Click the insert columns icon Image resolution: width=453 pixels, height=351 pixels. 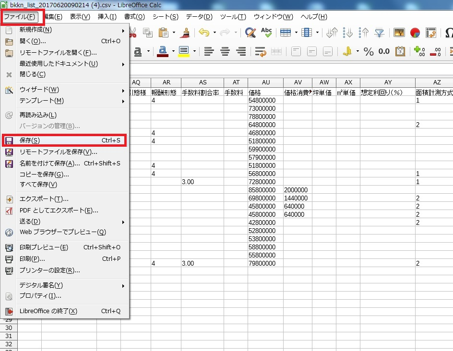307,33
